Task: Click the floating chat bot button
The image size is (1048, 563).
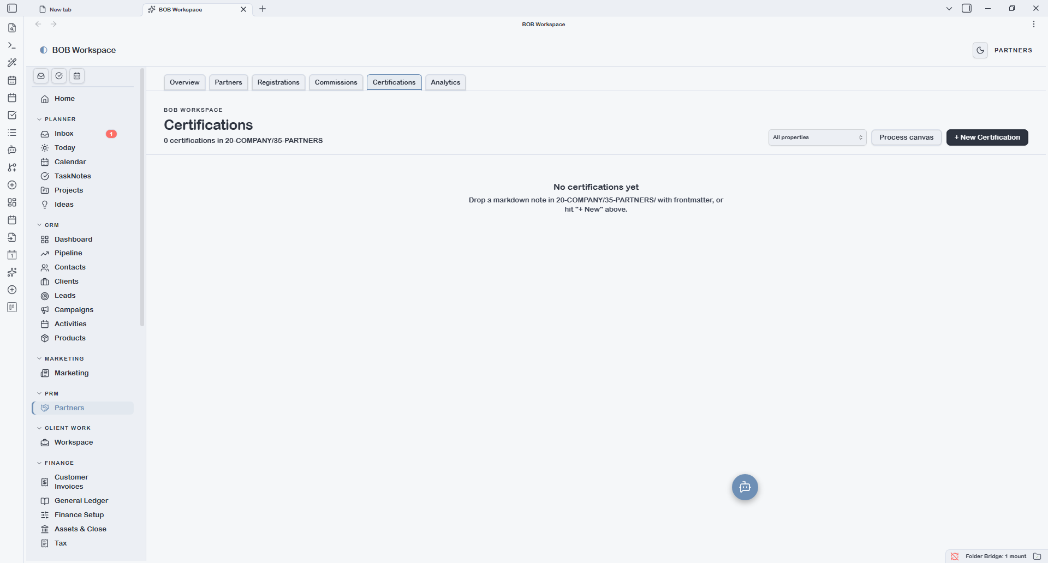Action: click(x=745, y=487)
